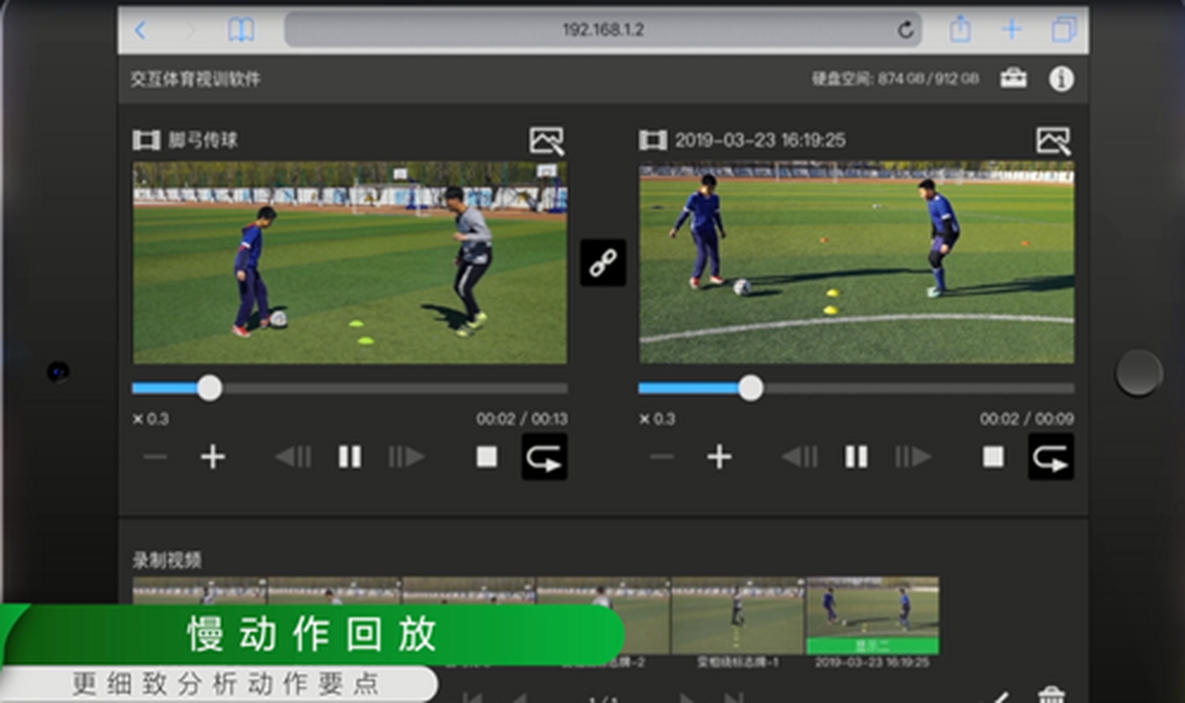
Task: Open snapshot icon above right video
Action: point(1054,140)
